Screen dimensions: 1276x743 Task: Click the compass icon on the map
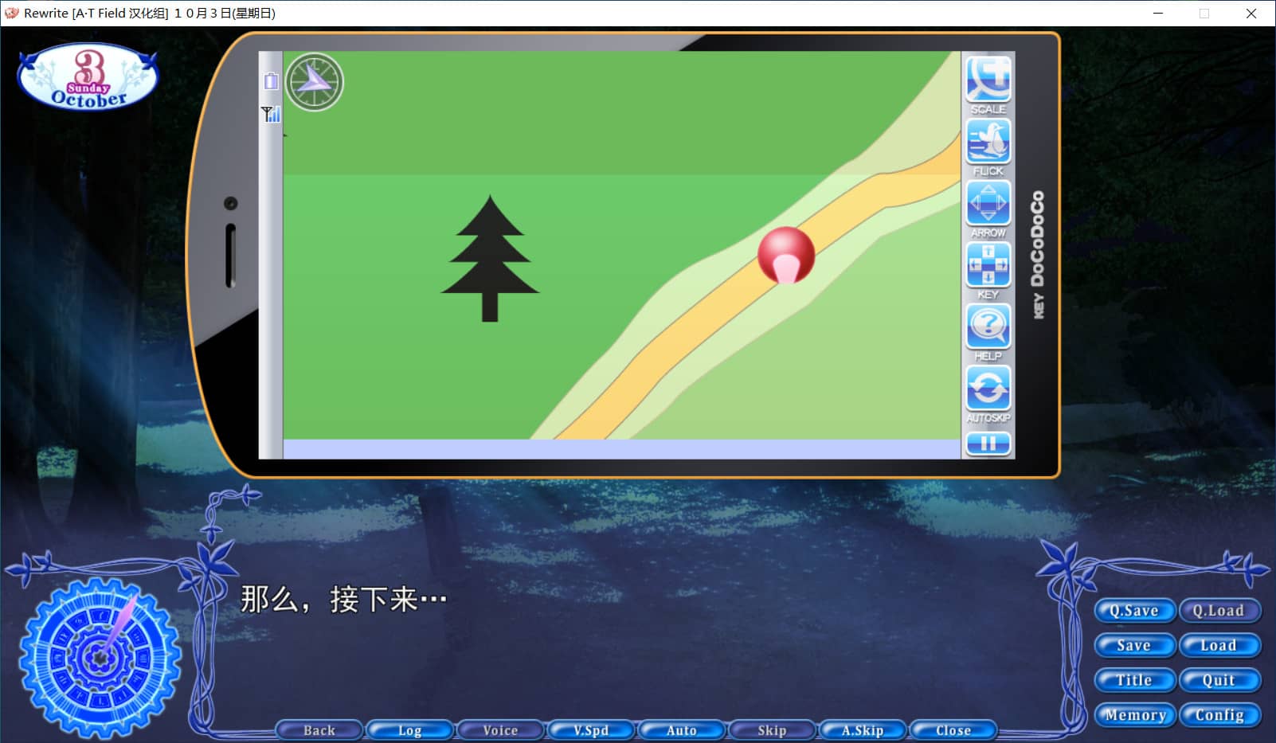pos(315,82)
